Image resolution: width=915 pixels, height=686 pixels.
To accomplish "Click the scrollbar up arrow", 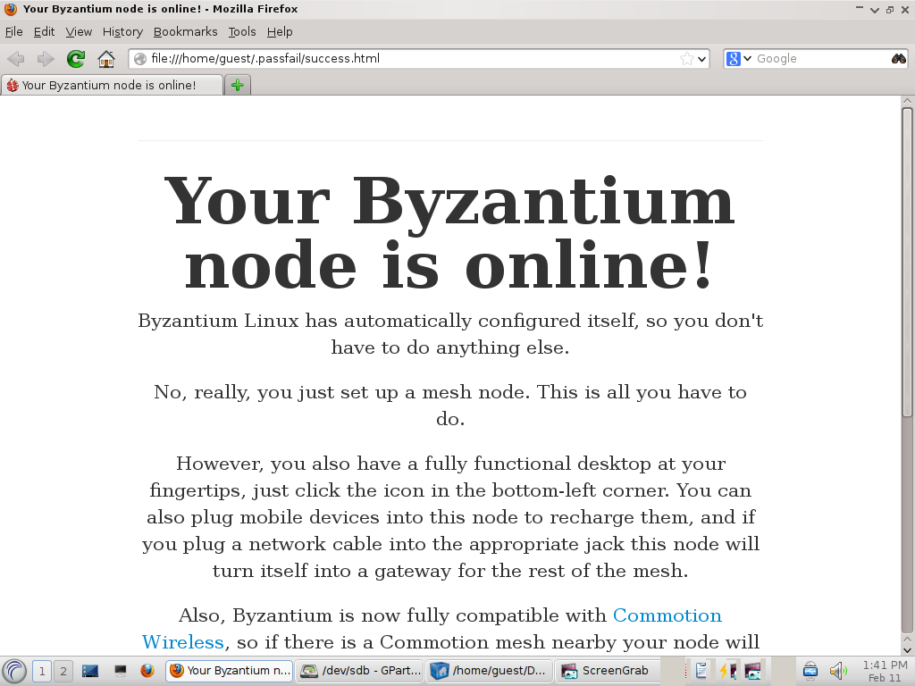I will coord(907,101).
